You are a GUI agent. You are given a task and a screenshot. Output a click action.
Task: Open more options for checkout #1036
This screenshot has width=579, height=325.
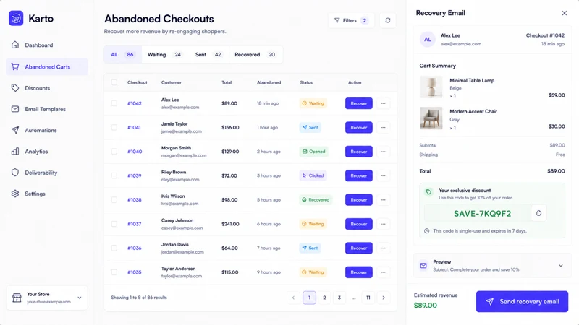[x=384, y=248]
